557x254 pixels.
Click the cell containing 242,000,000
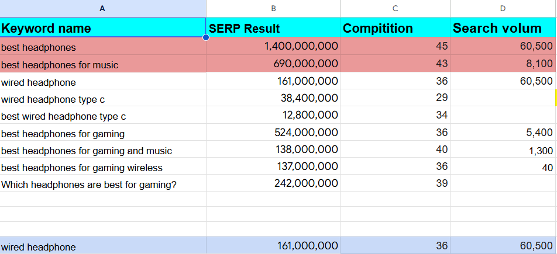pos(273,185)
